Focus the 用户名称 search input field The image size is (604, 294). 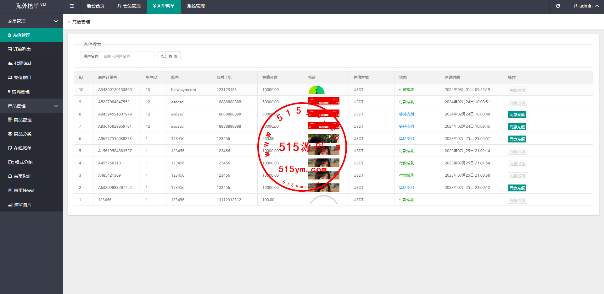[x=127, y=56]
